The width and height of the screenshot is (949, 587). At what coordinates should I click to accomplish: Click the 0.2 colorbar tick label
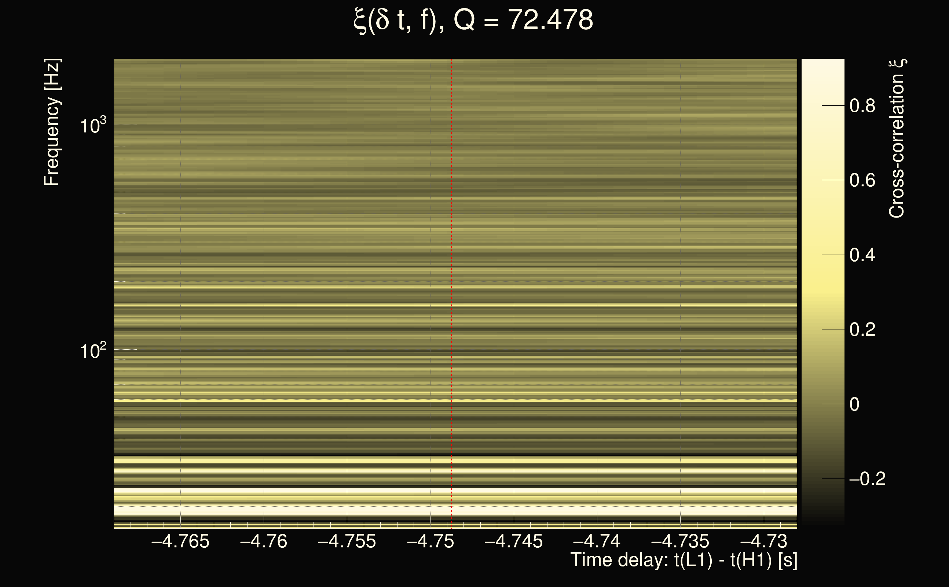(862, 329)
